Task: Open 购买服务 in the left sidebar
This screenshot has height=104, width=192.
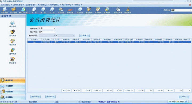Action: pos(13,60)
